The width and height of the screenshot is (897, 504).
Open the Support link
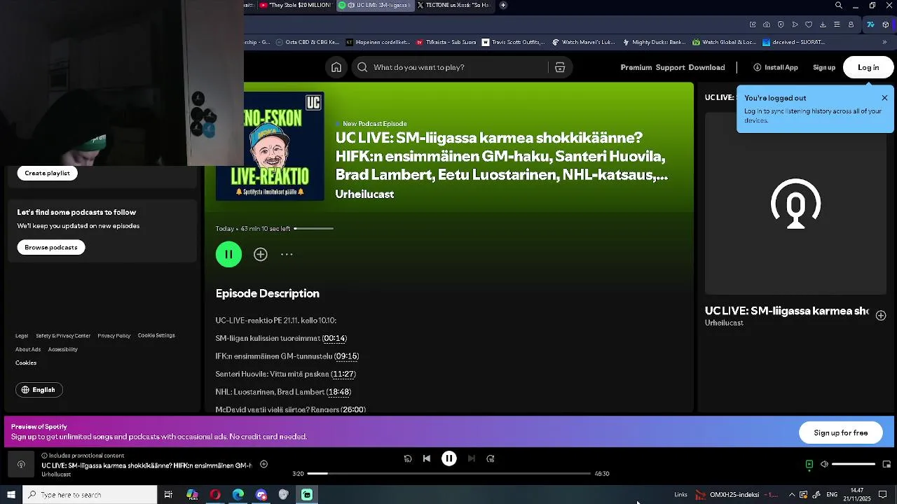tap(671, 67)
